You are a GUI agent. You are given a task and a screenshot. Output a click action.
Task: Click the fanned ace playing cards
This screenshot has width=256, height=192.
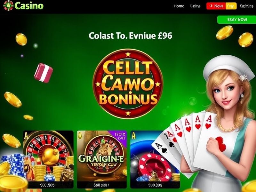(188, 142)
